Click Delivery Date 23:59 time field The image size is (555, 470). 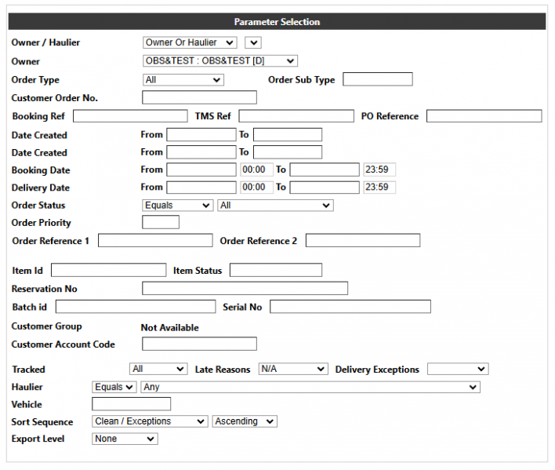tap(379, 187)
